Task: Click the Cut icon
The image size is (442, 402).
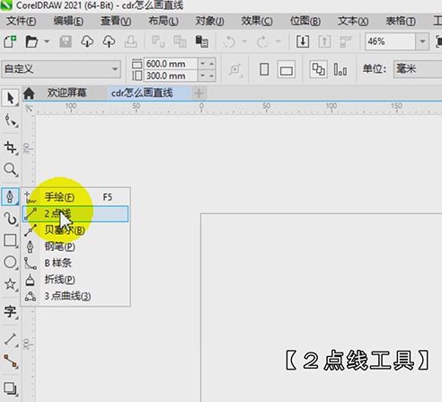Action: tap(158, 41)
